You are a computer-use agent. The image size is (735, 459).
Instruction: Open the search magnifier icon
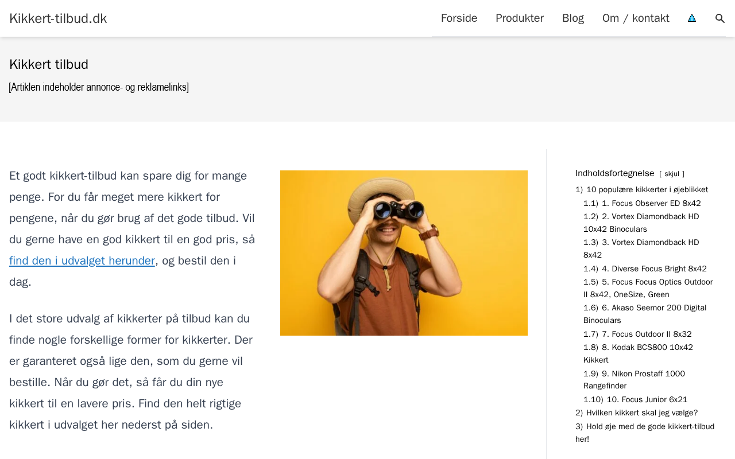pos(719,18)
